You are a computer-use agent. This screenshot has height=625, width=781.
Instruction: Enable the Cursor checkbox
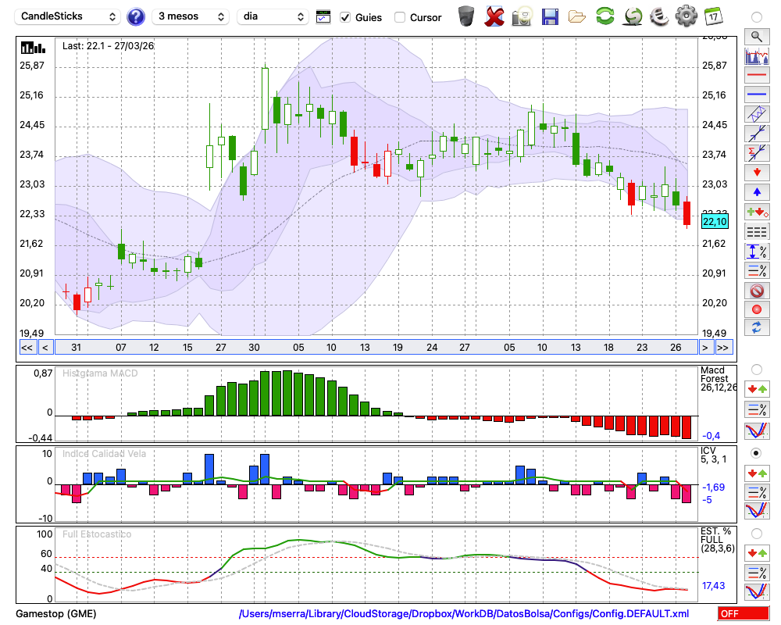click(x=400, y=17)
